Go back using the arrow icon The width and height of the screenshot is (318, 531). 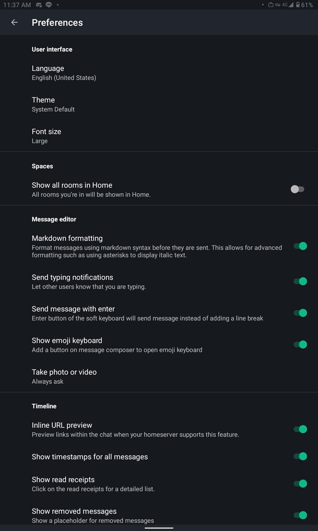pos(14,23)
